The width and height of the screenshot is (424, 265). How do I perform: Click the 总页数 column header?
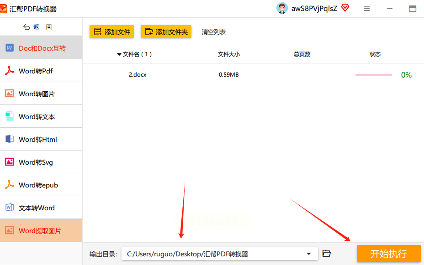[x=302, y=54]
